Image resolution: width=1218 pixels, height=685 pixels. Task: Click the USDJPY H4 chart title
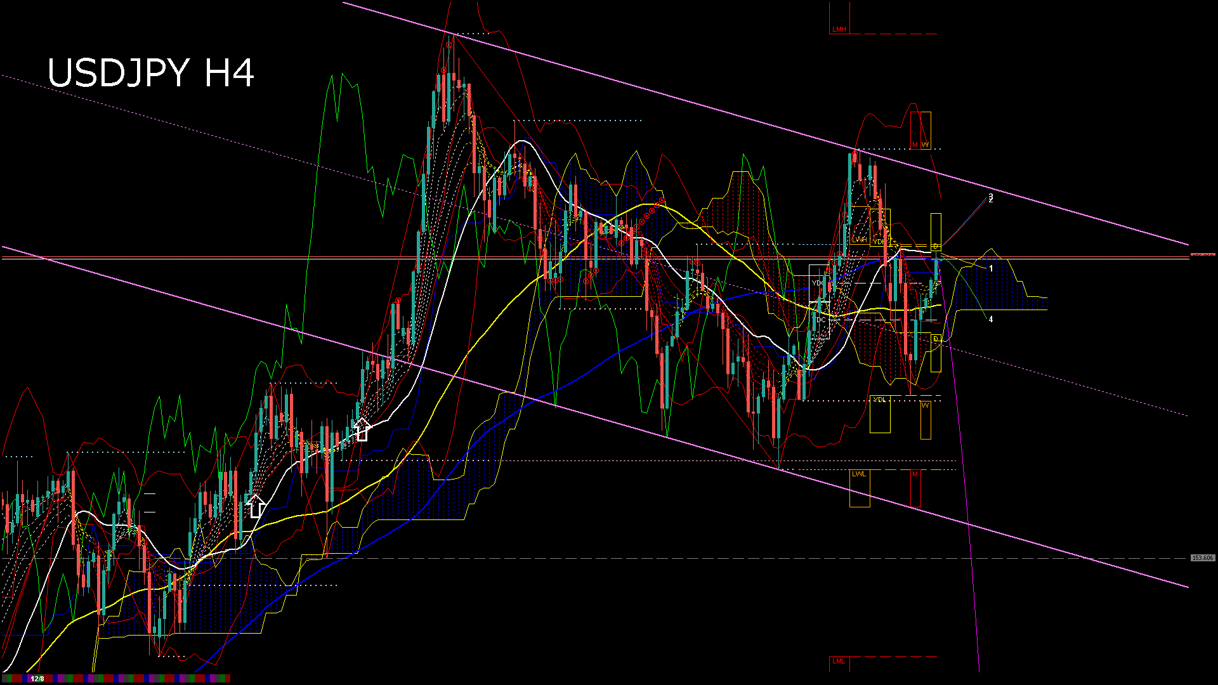[151, 73]
